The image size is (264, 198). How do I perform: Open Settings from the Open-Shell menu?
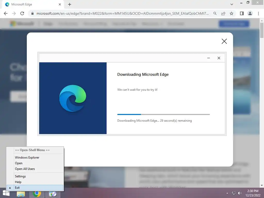35,176
